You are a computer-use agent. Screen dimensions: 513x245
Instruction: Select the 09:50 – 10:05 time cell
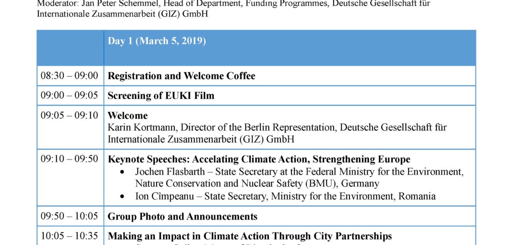[x=69, y=216]
